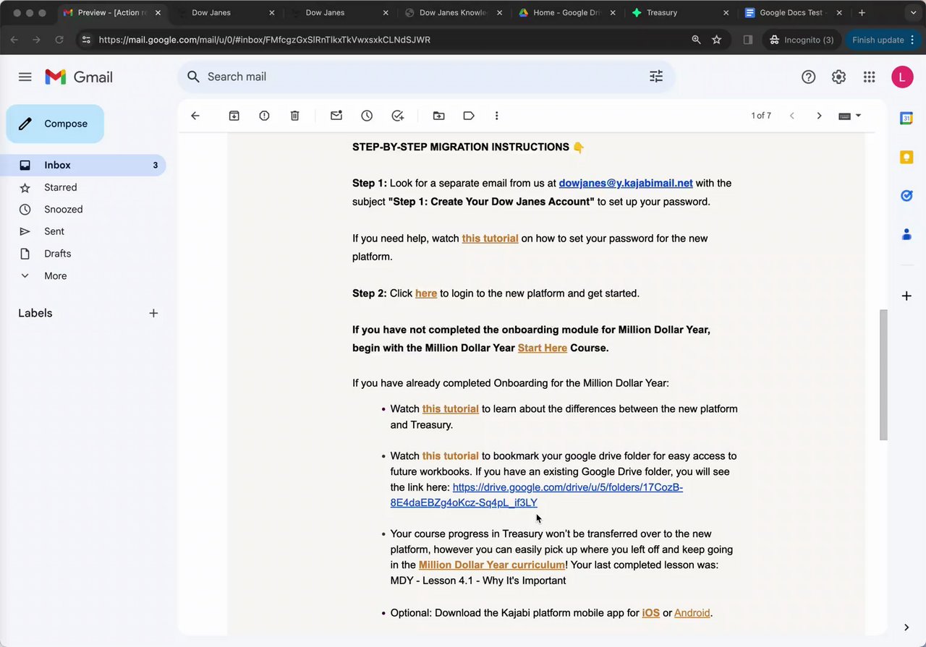
Task: Switch to the Treasury browser tab
Action: tap(661, 12)
